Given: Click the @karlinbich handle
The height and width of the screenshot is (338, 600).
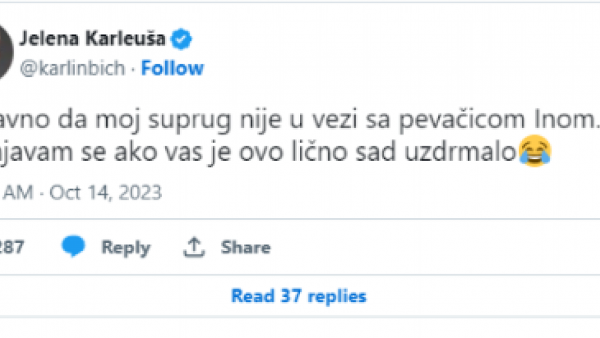Looking at the screenshot, I should [x=72, y=68].
